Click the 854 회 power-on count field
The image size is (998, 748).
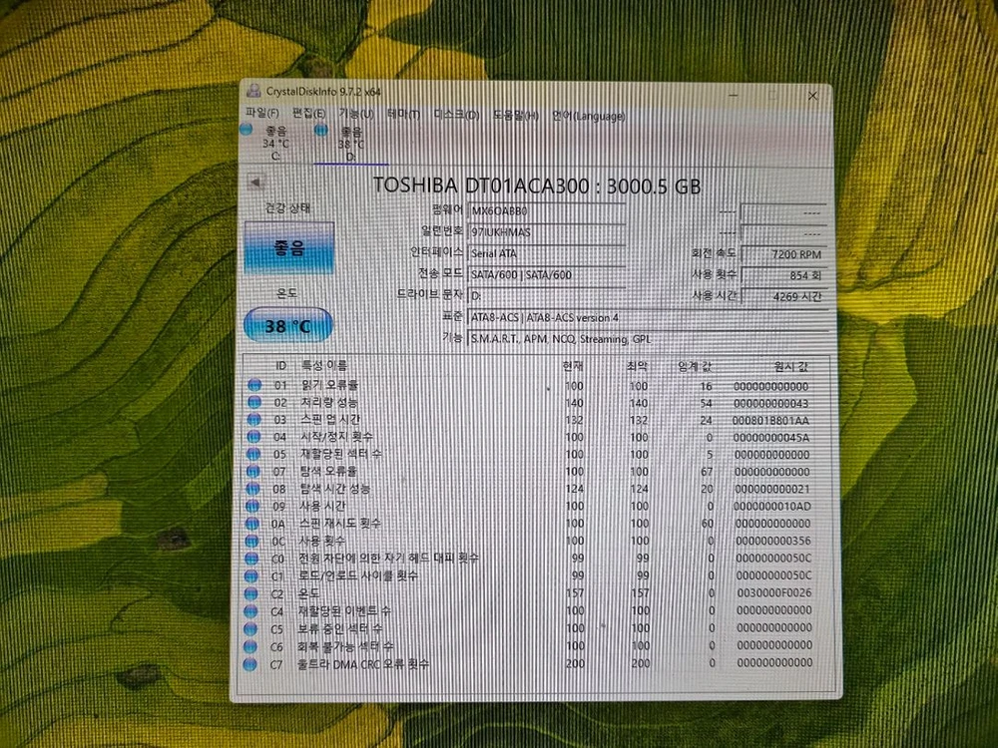pos(784,275)
